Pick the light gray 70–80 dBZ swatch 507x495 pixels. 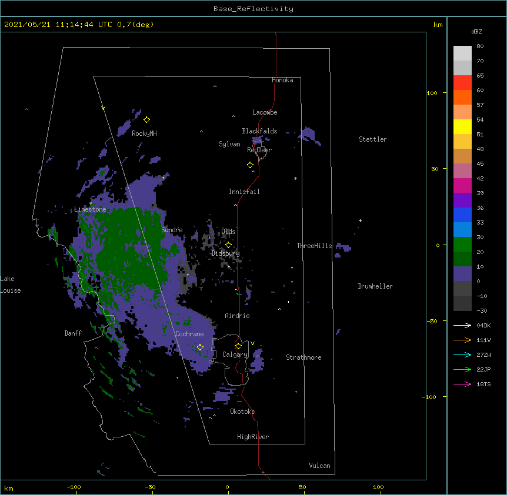[462, 53]
